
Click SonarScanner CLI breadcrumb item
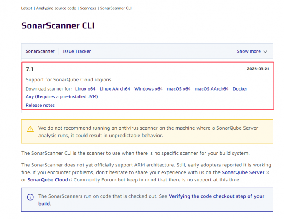pos(116,8)
